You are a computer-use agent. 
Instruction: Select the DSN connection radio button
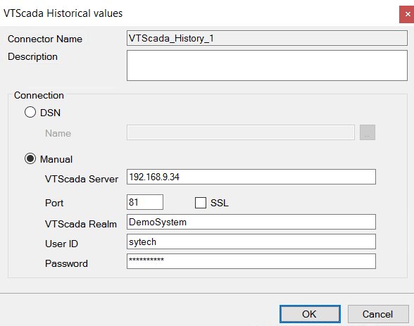[30, 112]
